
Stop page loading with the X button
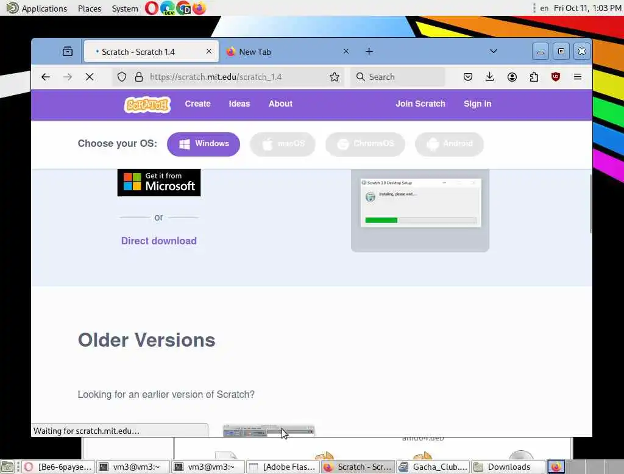[90, 77]
